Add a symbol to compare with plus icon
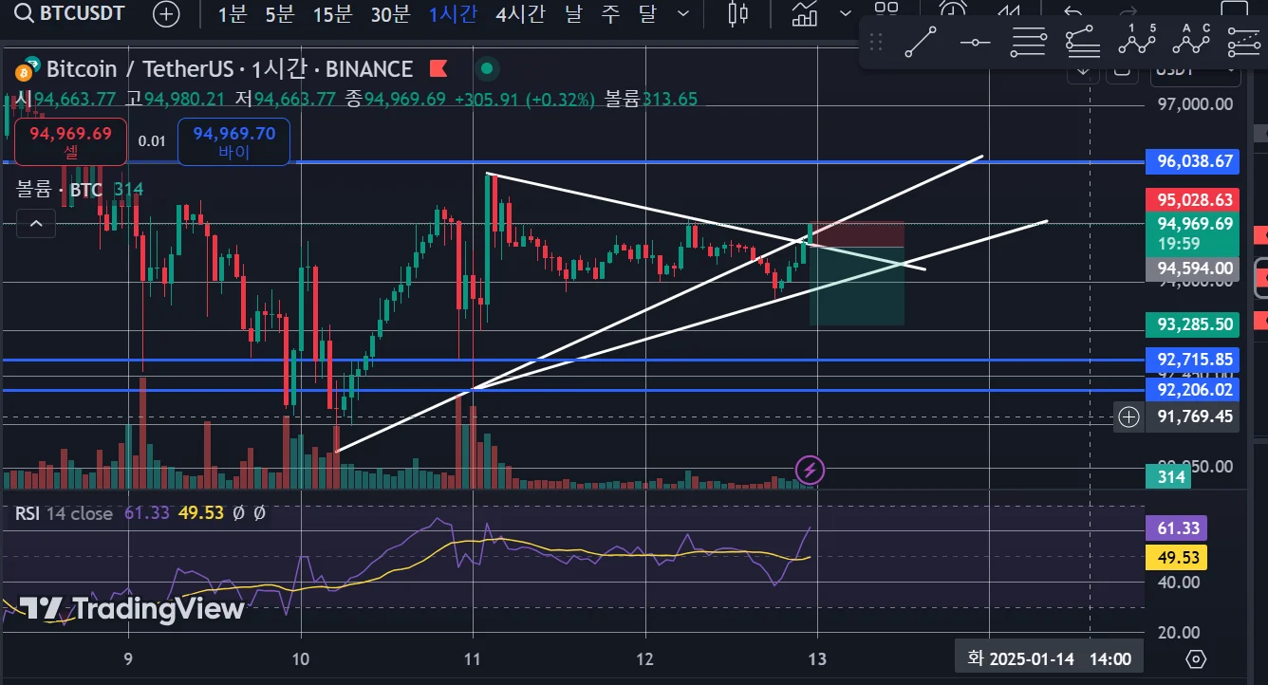The width and height of the screenshot is (1268, 685). (168, 13)
